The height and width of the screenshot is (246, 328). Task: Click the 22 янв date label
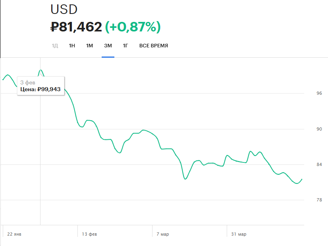[x=14, y=234]
